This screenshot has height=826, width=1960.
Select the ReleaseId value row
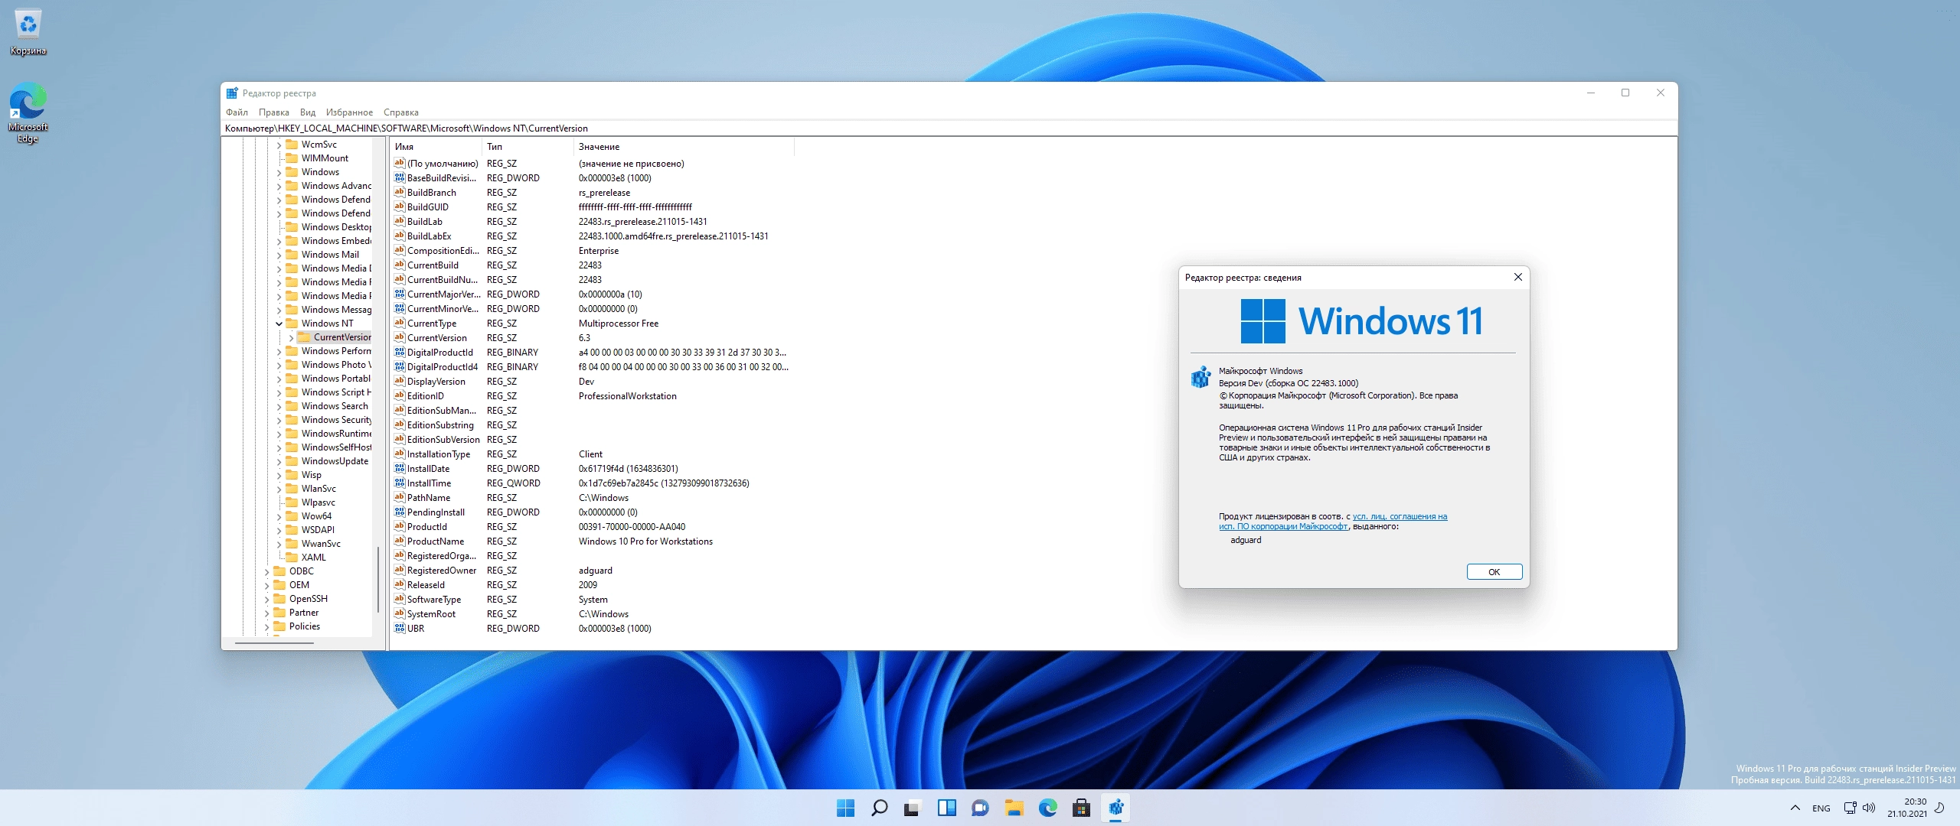coord(592,585)
